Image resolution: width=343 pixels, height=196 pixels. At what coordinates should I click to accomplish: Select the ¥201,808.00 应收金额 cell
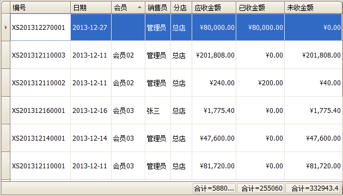214,55
